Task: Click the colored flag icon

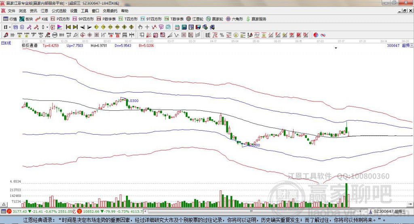Action: [x=60, y=27]
